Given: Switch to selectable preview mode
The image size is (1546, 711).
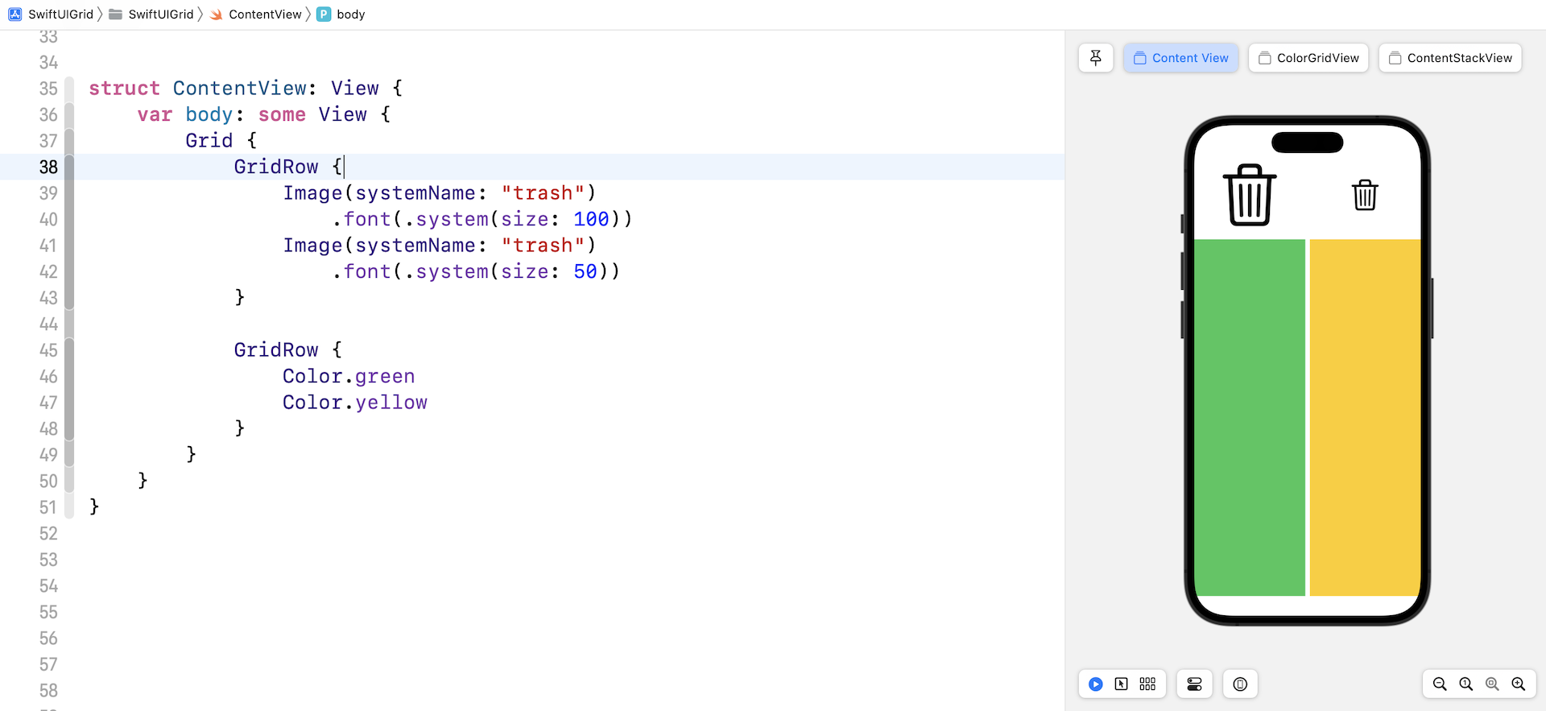Looking at the screenshot, I should coord(1121,684).
